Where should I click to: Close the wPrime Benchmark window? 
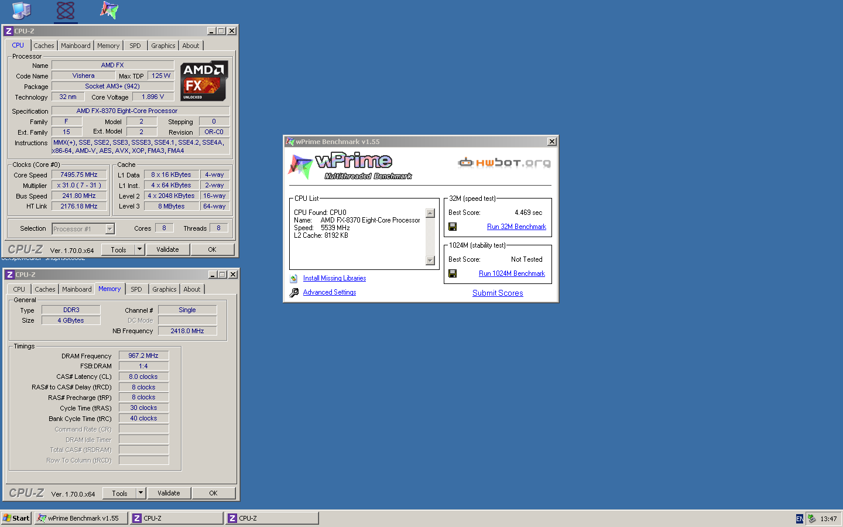[552, 142]
